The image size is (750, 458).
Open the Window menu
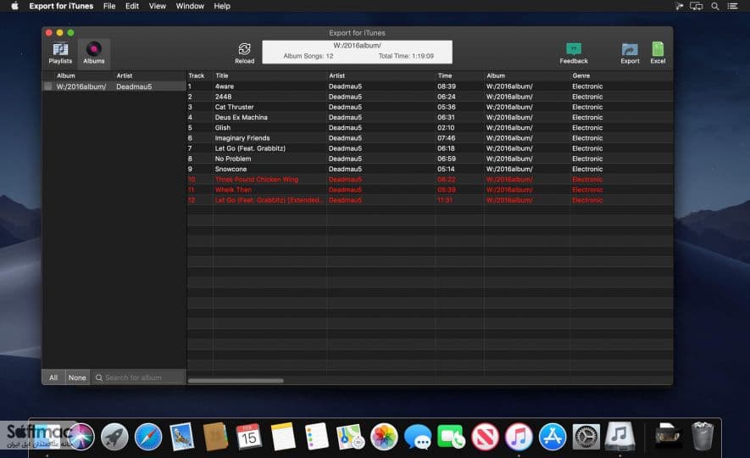pos(190,6)
